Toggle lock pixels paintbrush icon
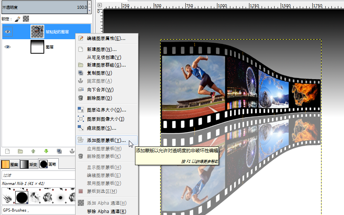Image resolution: width=344 pixels, height=215 pixels. click(18, 19)
